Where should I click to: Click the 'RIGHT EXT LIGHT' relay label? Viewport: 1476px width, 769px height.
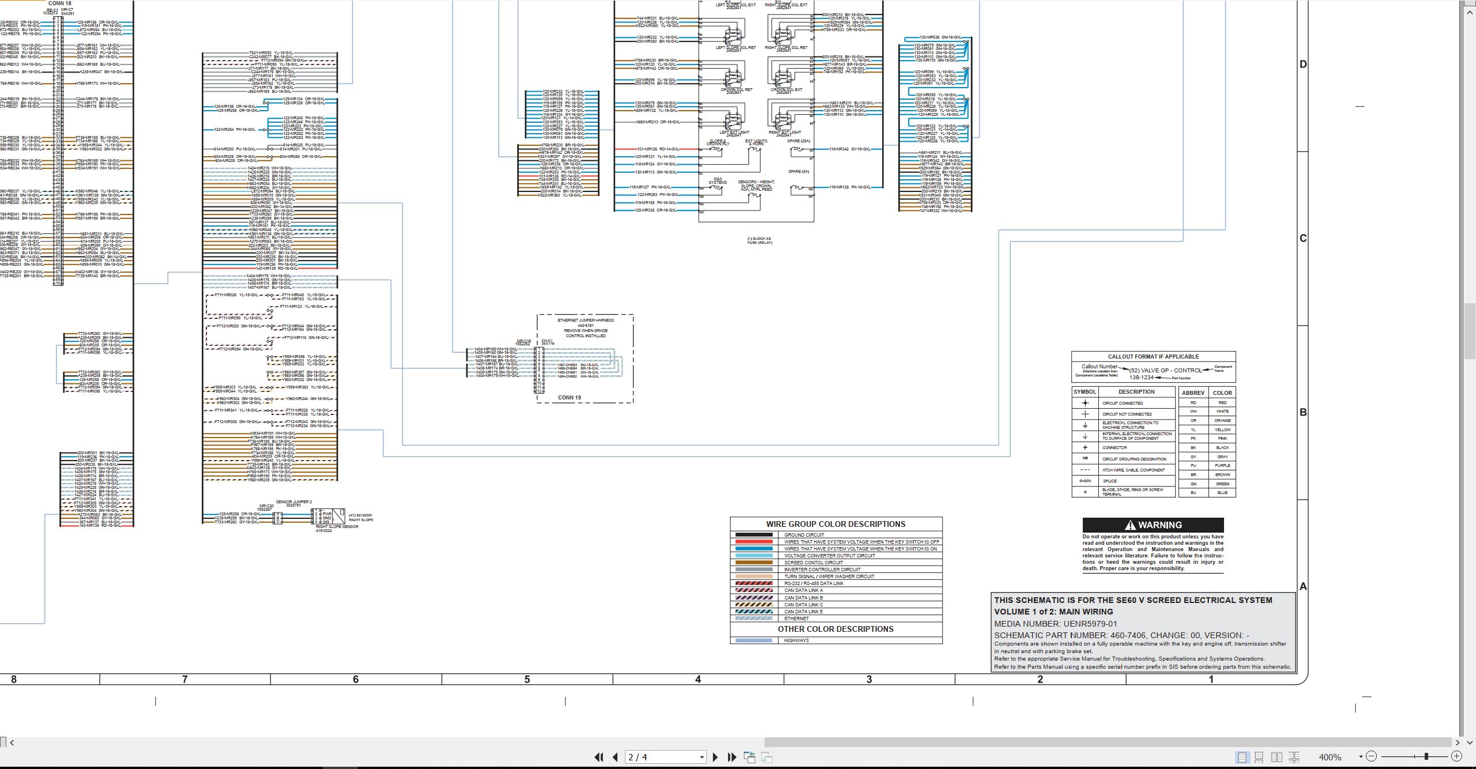point(784,133)
